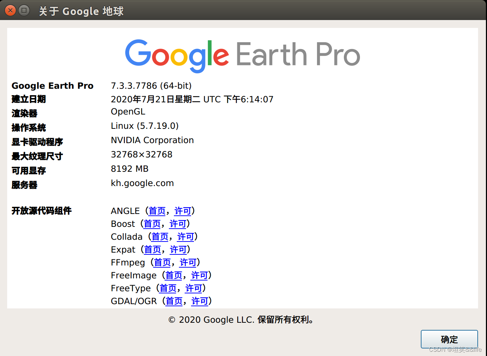Click the kh.google.com server value
Screen dimensions: 487x356
(x=142, y=183)
